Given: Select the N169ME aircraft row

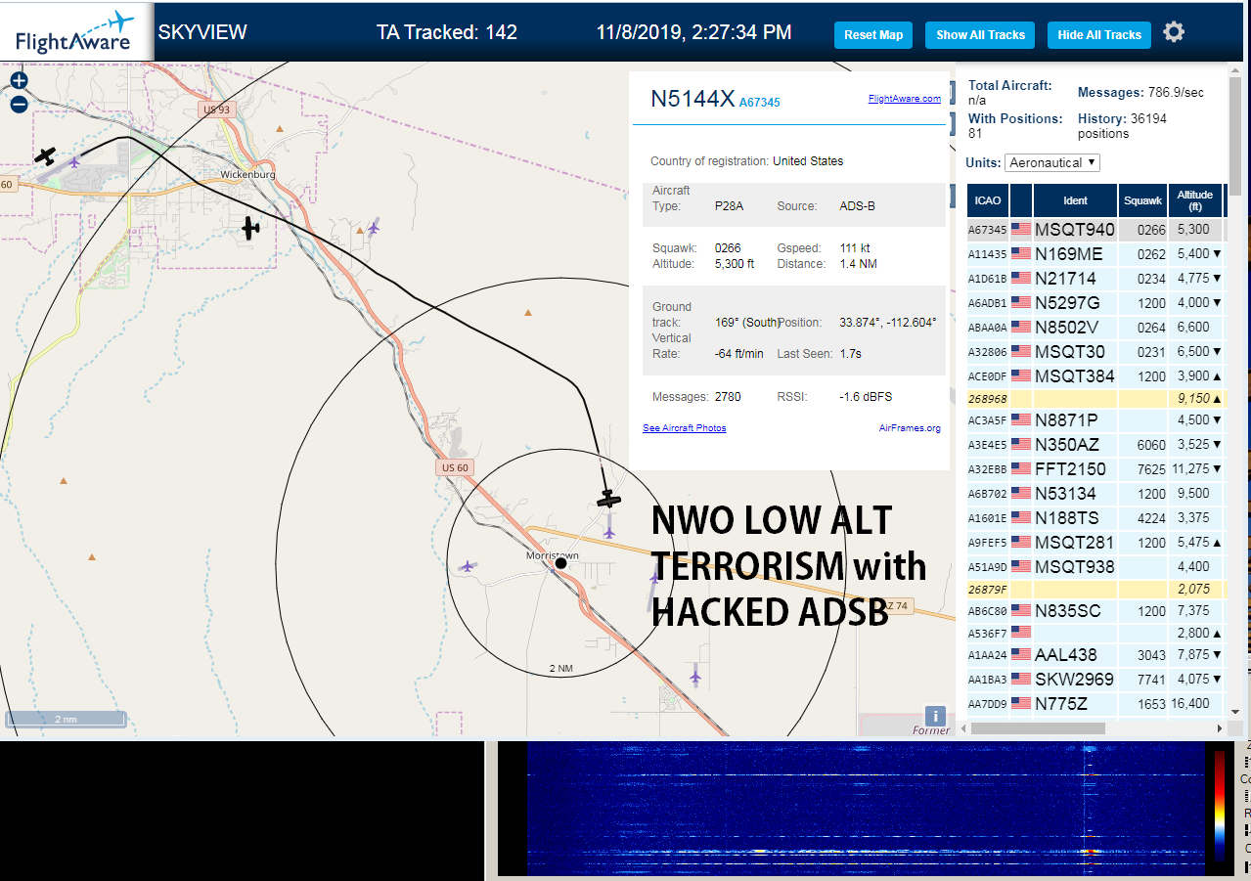Looking at the screenshot, I should point(1095,254).
